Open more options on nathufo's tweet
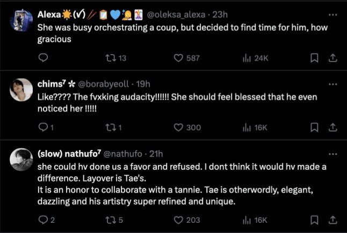The image size is (347, 233). pos(332,153)
